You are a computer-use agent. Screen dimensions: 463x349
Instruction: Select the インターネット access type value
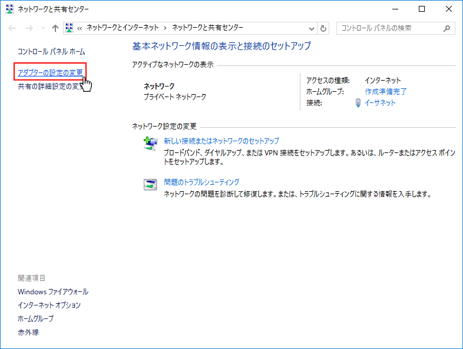tap(383, 80)
